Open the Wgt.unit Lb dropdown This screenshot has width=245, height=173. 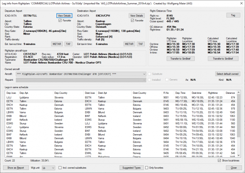(49, 168)
